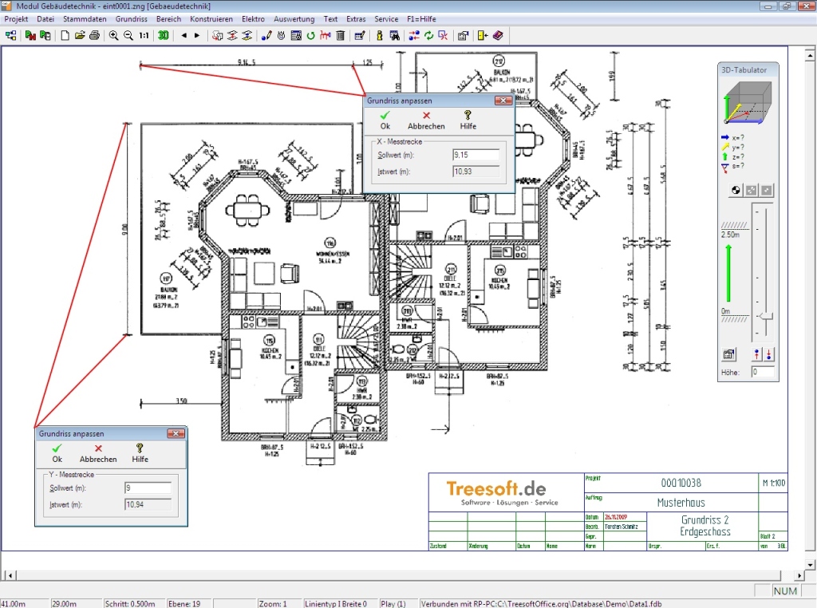Click the Sollwert field showing 9,15
The image size is (817, 608).
pos(476,155)
